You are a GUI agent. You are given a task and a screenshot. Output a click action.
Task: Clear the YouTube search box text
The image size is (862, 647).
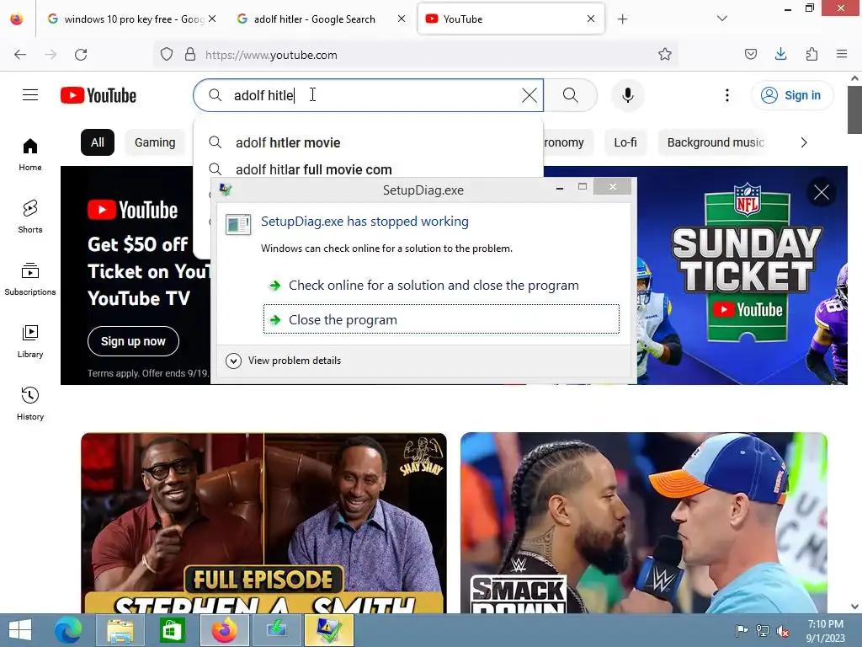click(x=529, y=95)
